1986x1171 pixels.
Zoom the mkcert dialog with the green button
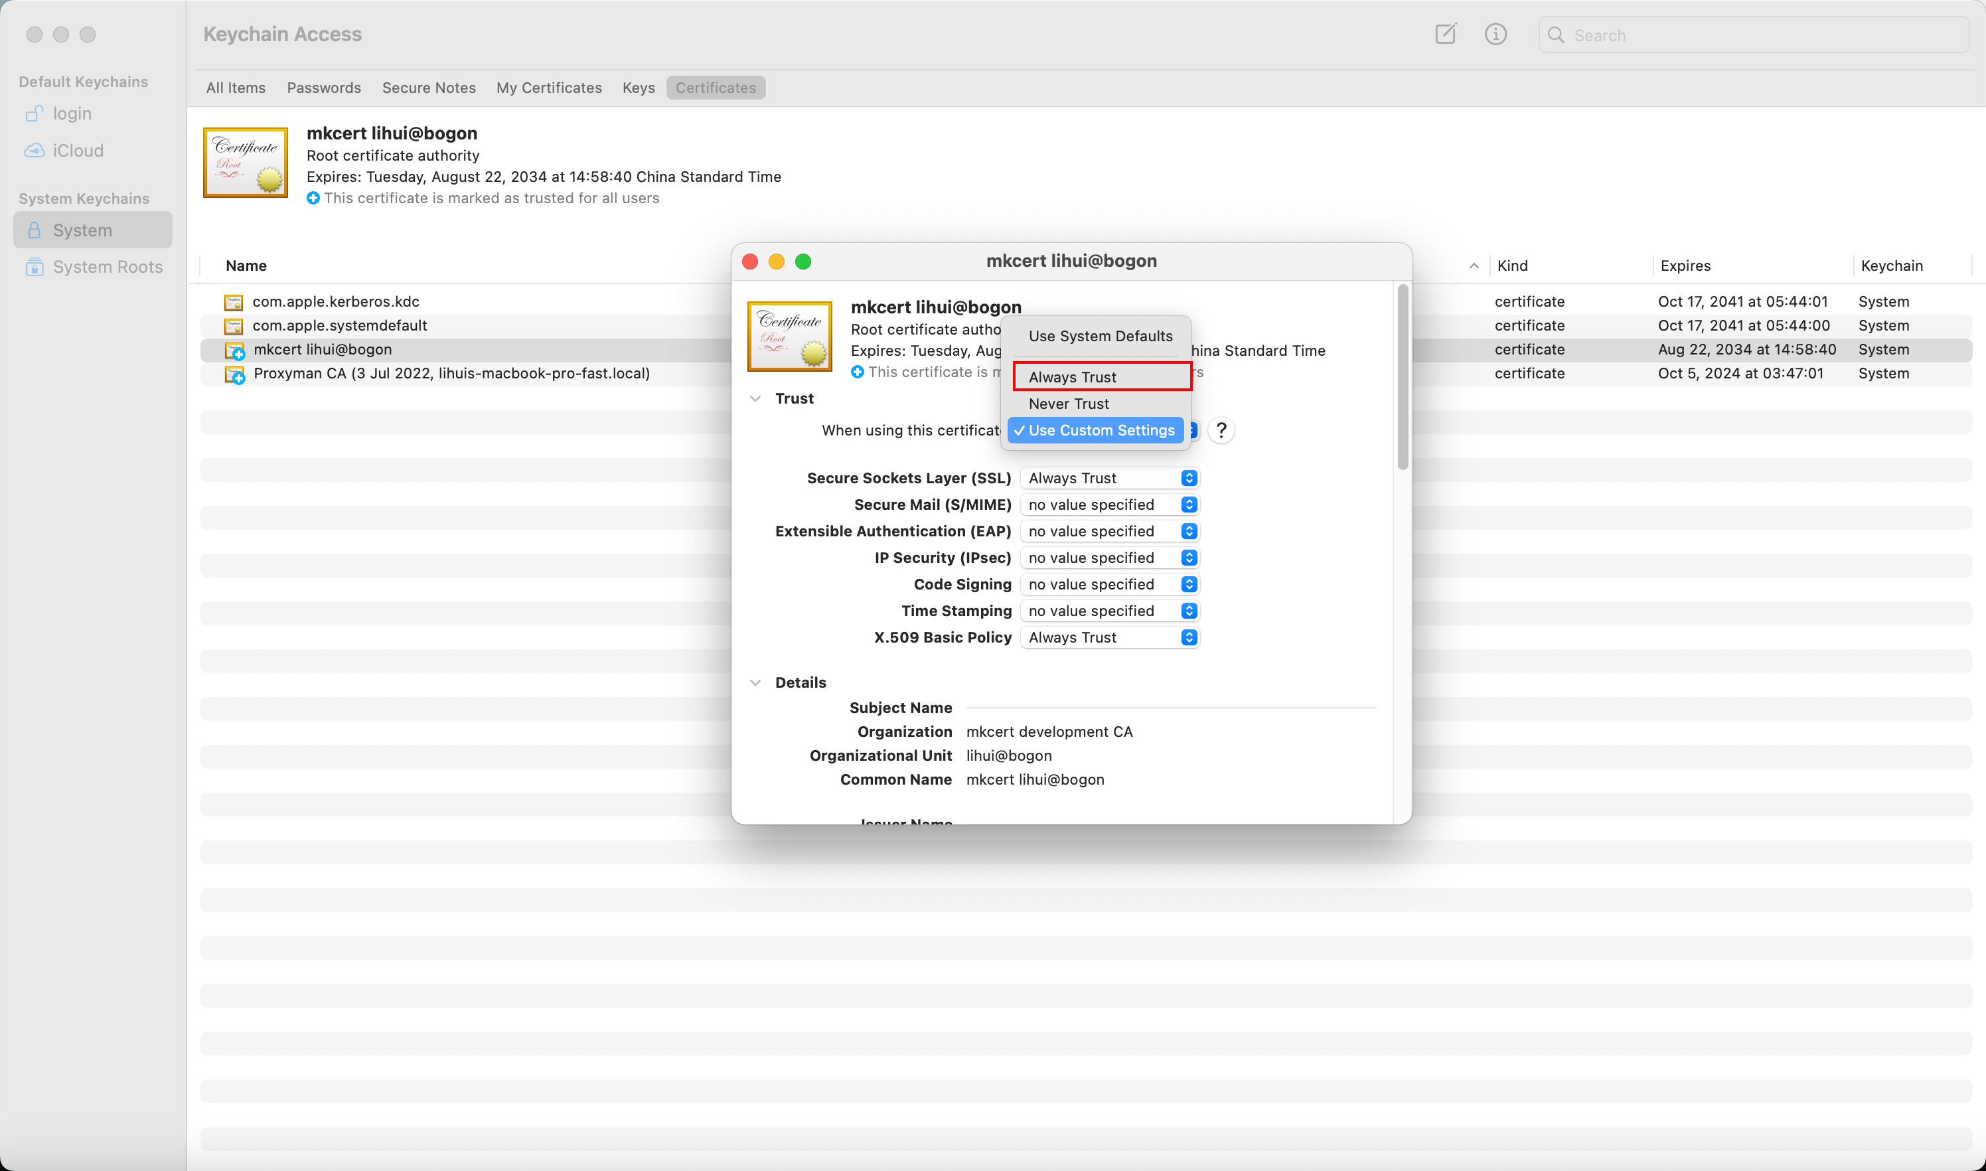(x=802, y=261)
